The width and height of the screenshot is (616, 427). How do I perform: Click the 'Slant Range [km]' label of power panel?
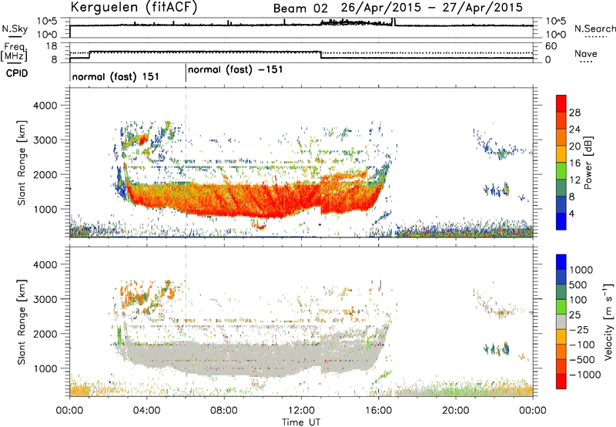tap(22, 163)
